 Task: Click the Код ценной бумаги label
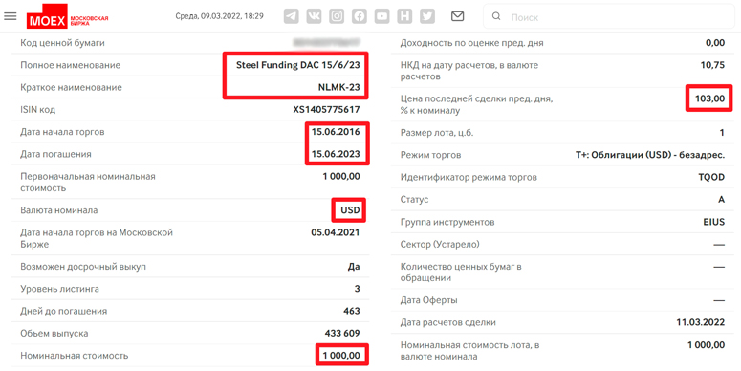point(62,43)
